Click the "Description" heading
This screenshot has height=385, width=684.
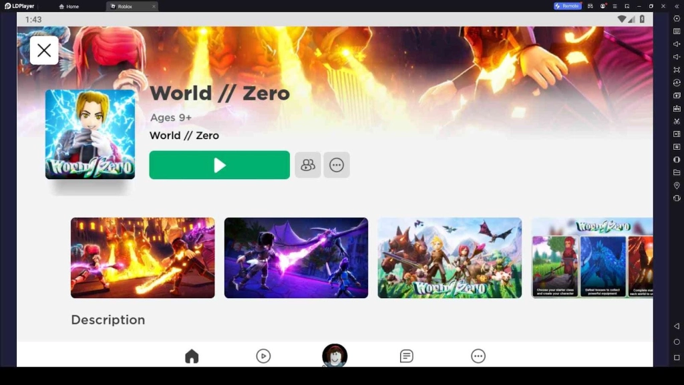(x=108, y=320)
